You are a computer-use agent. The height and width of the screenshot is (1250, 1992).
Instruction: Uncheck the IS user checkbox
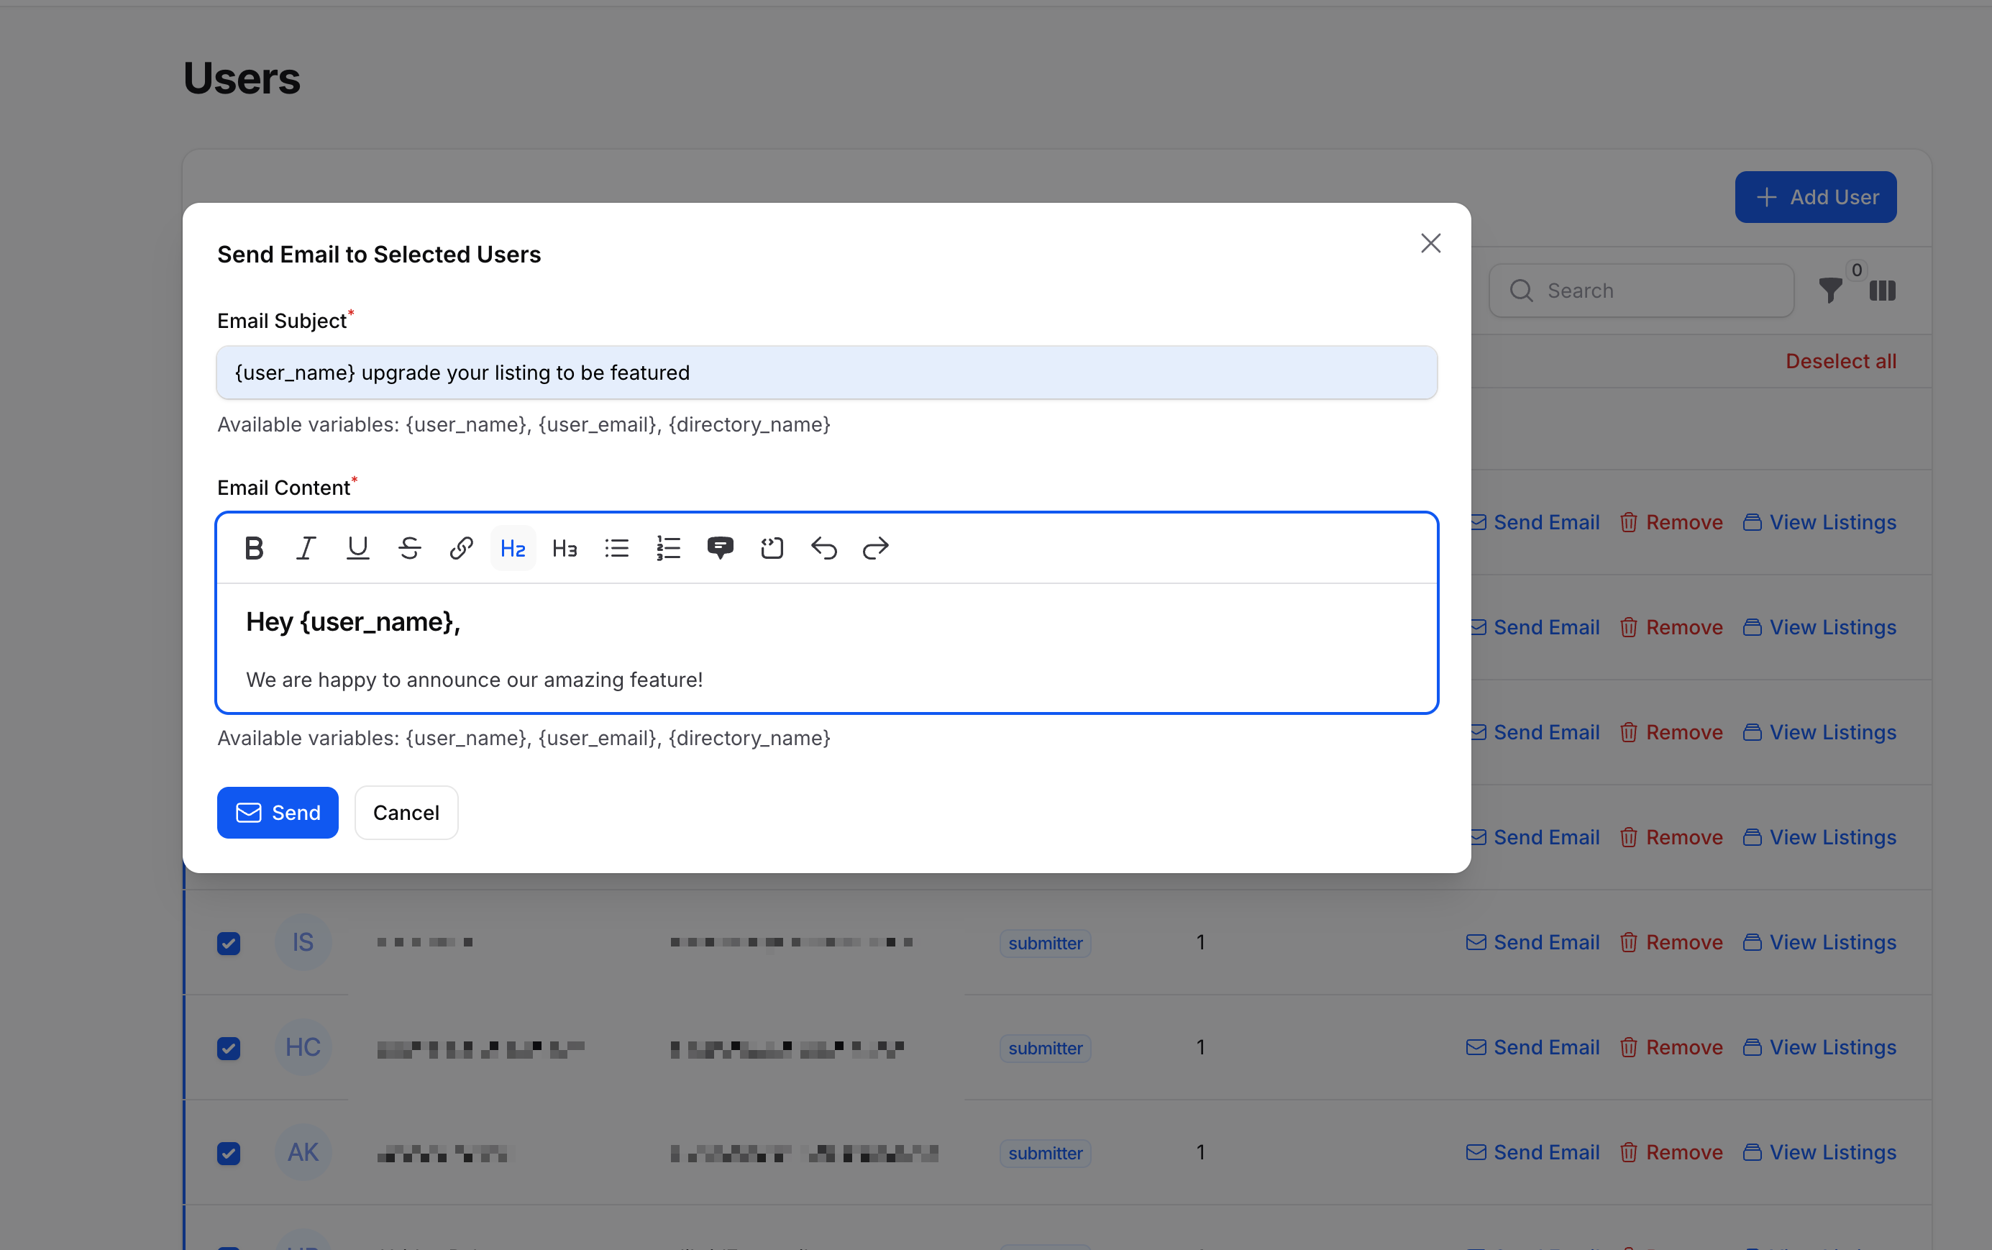[x=229, y=942]
